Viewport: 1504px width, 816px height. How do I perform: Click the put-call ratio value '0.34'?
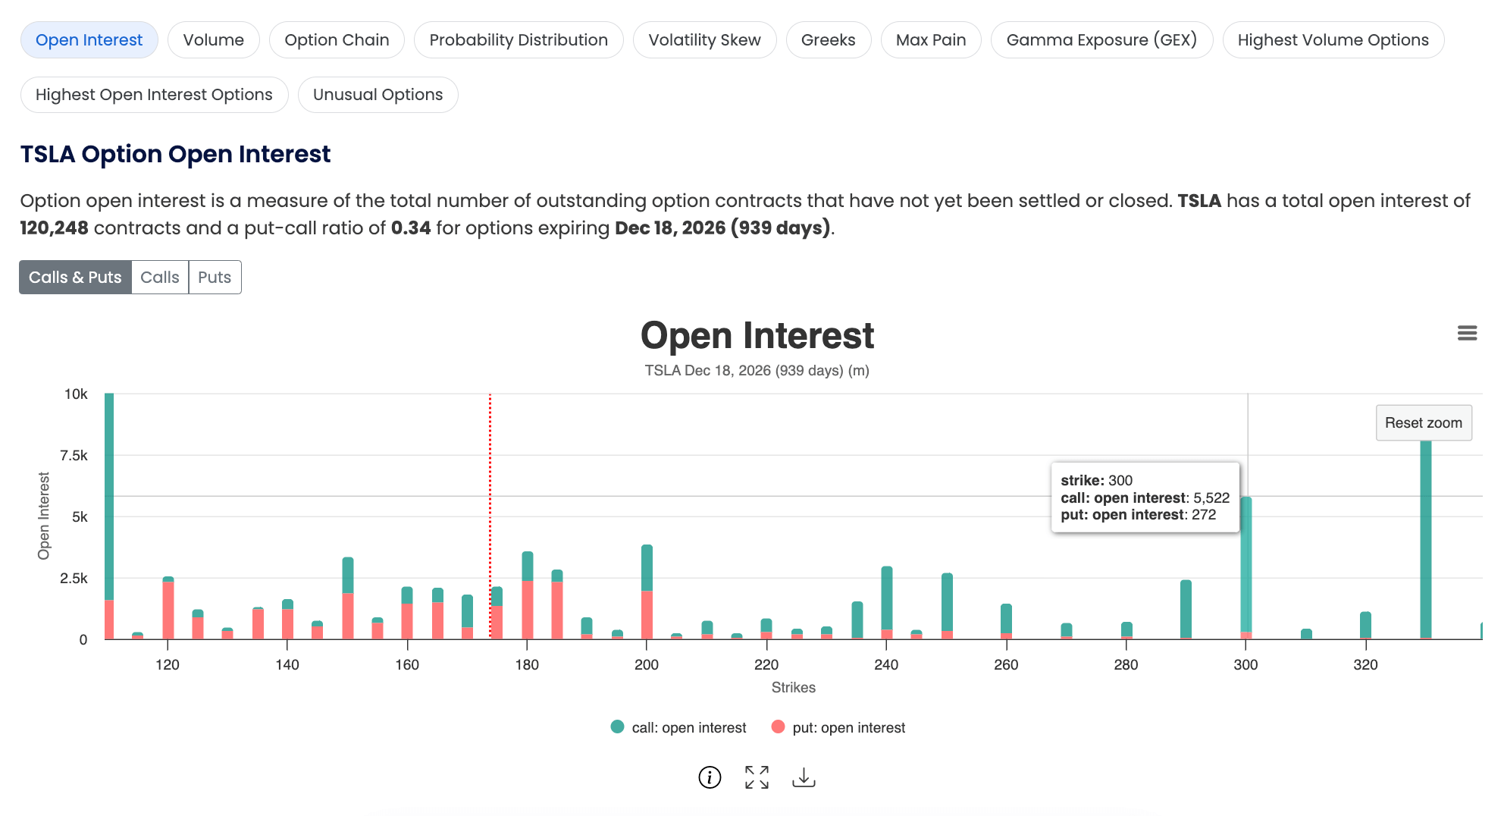(x=410, y=228)
